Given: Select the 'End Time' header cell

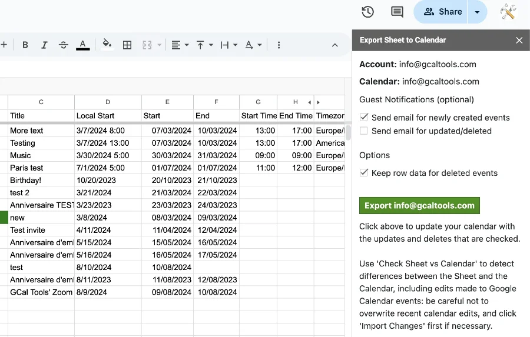Looking at the screenshot, I should coord(296,116).
